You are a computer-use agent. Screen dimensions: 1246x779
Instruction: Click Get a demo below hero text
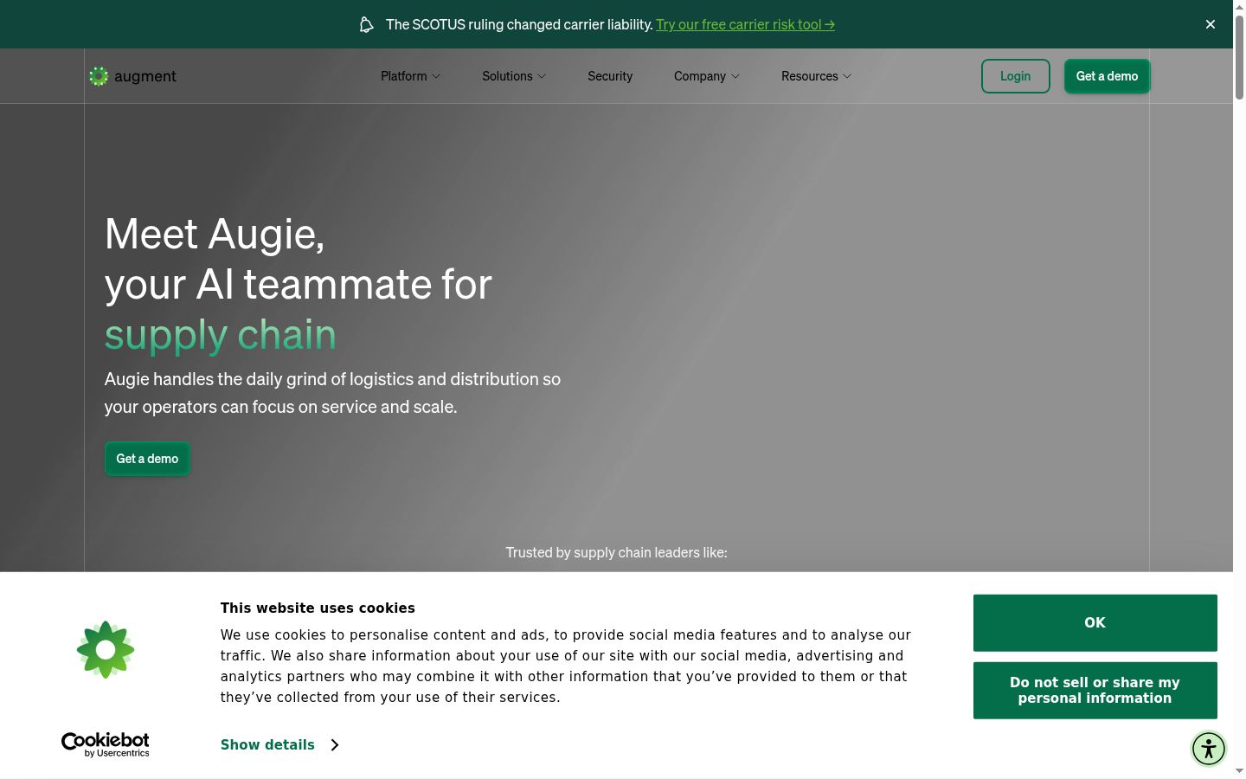coord(147,459)
